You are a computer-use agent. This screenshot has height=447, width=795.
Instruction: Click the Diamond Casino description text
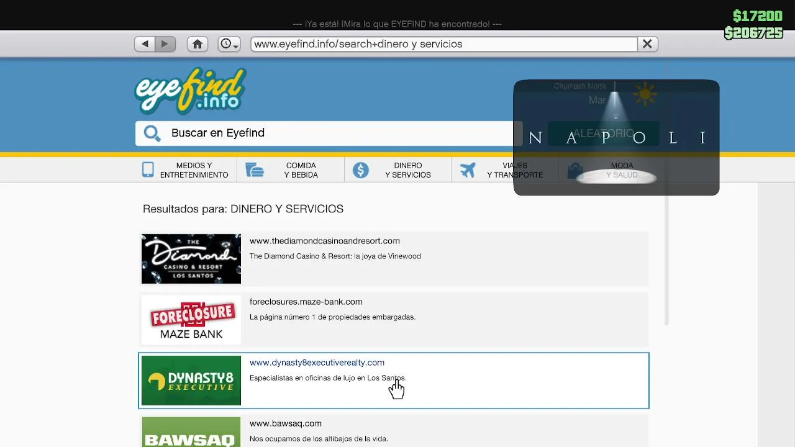pos(335,256)
